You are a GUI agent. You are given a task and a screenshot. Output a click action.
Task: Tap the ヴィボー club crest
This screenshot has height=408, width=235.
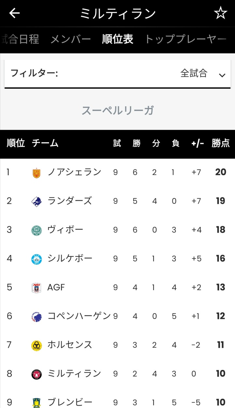[x=37, y=230]
